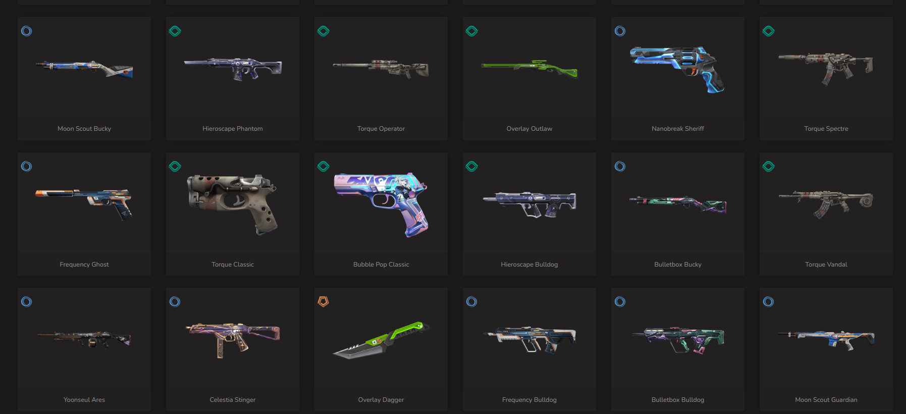The width and height of the screenshot is (906, 414).
Task: Select the Bulletbox Bucky shotgun image
Action: pyautogui.click(x=678, y=204)
